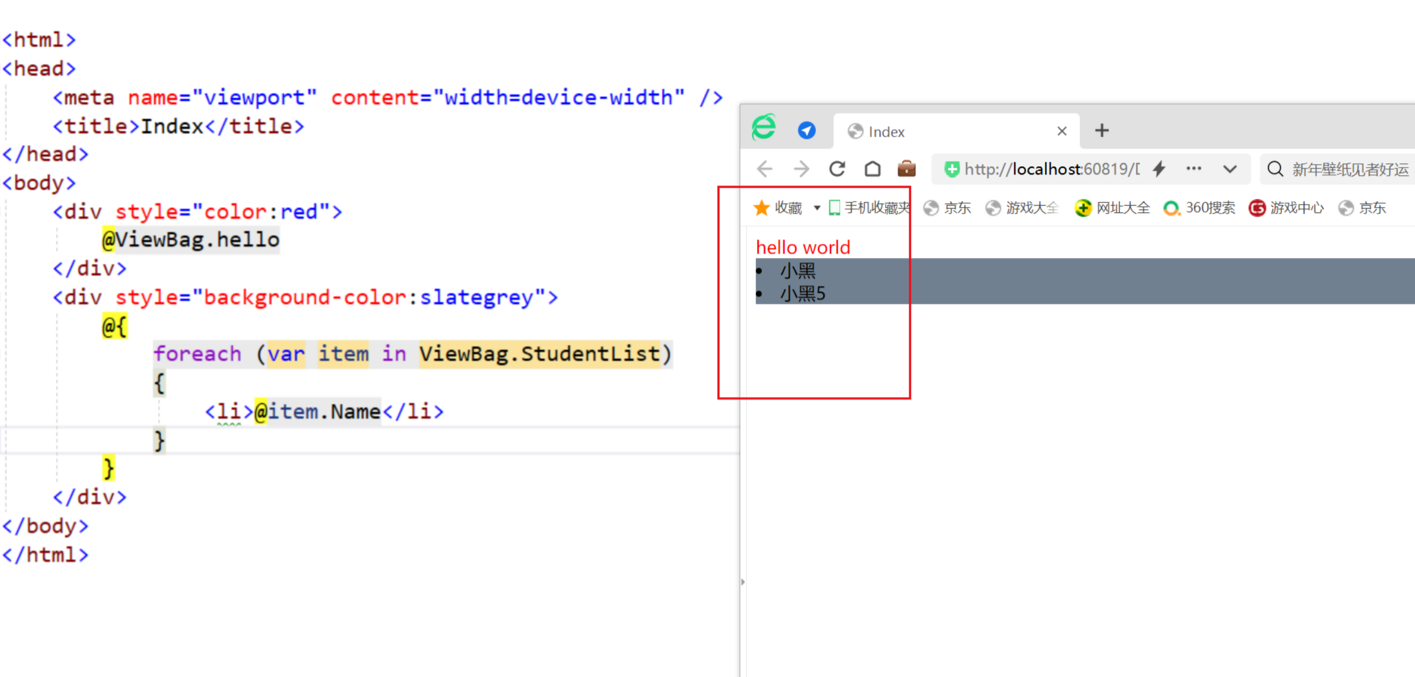Open the briefcase toolbox icon
Screen dimensions: 1415x677
tap(907, 169)
